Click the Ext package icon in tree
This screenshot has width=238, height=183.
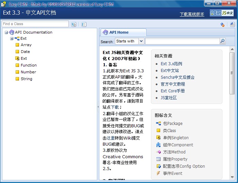[x=17, y=38]
